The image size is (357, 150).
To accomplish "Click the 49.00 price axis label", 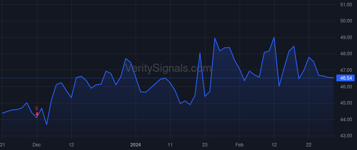I will pos(346,37).
